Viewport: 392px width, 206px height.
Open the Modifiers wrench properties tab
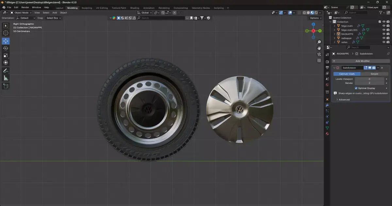(327, 105)
